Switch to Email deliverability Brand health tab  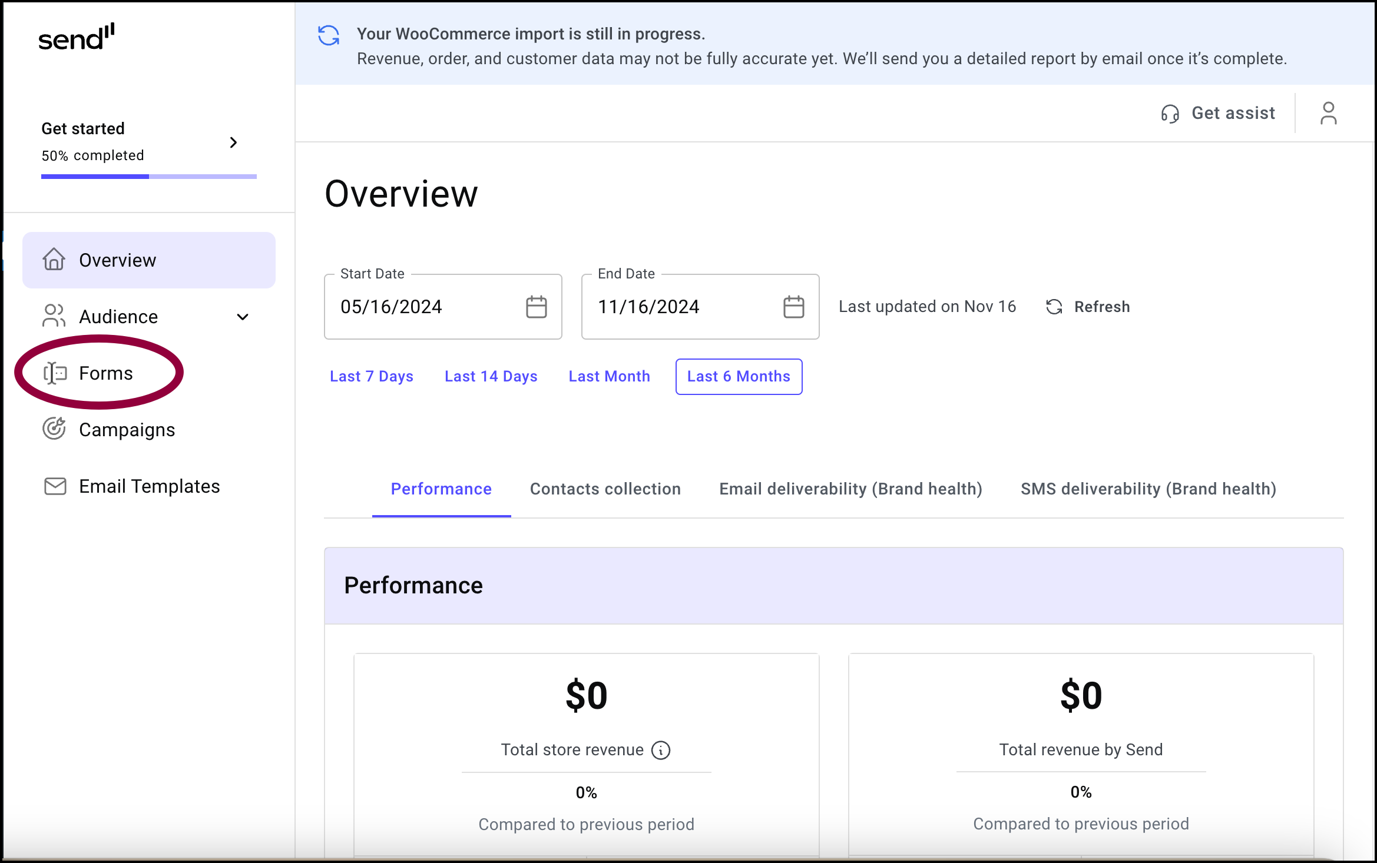point(850,488)
